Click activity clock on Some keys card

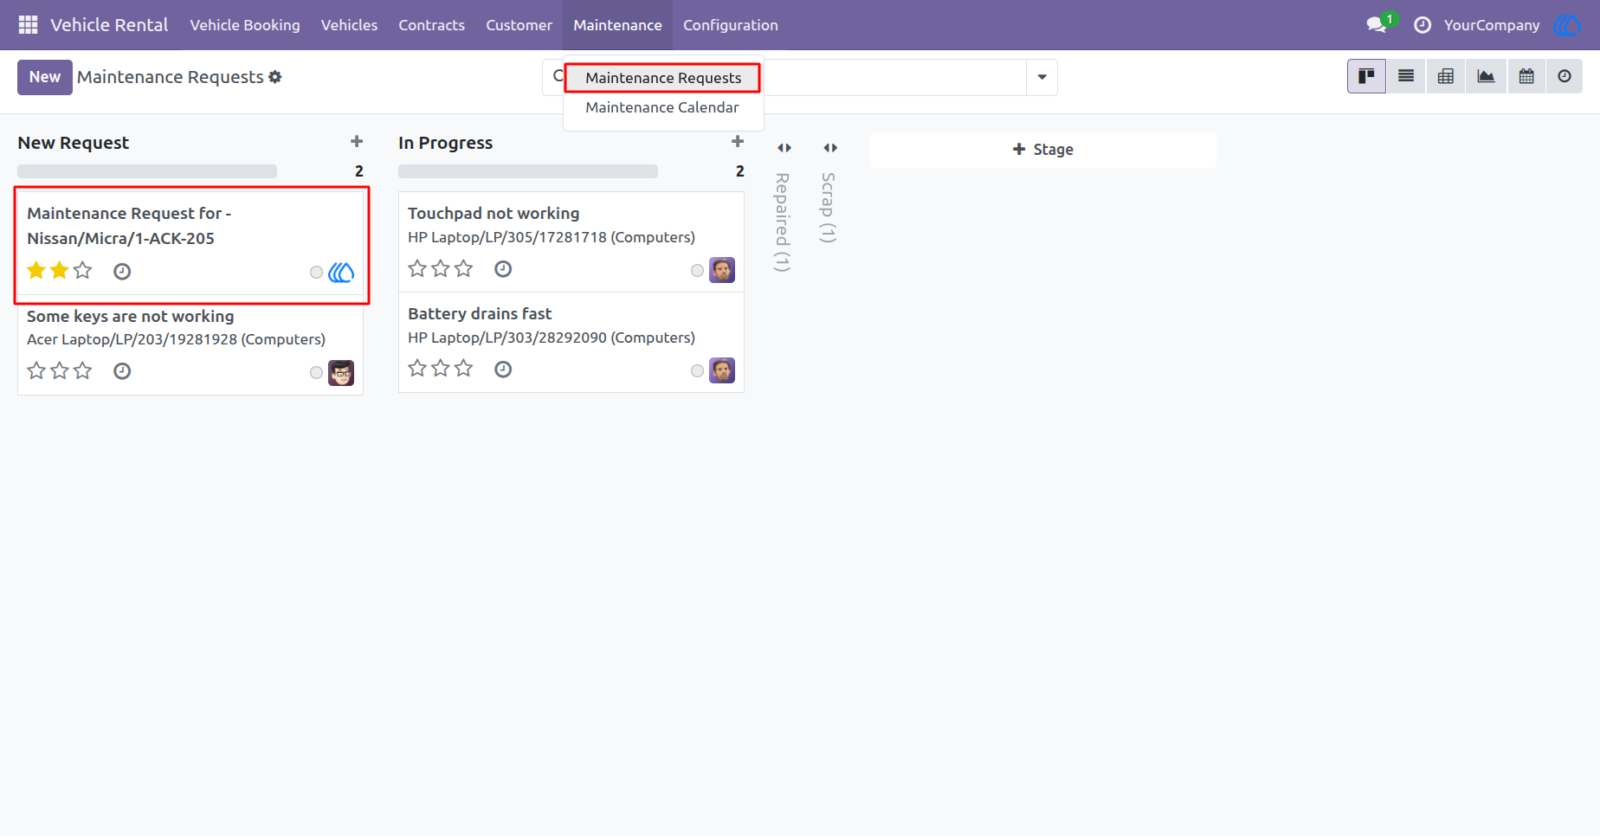click(122, 371)
